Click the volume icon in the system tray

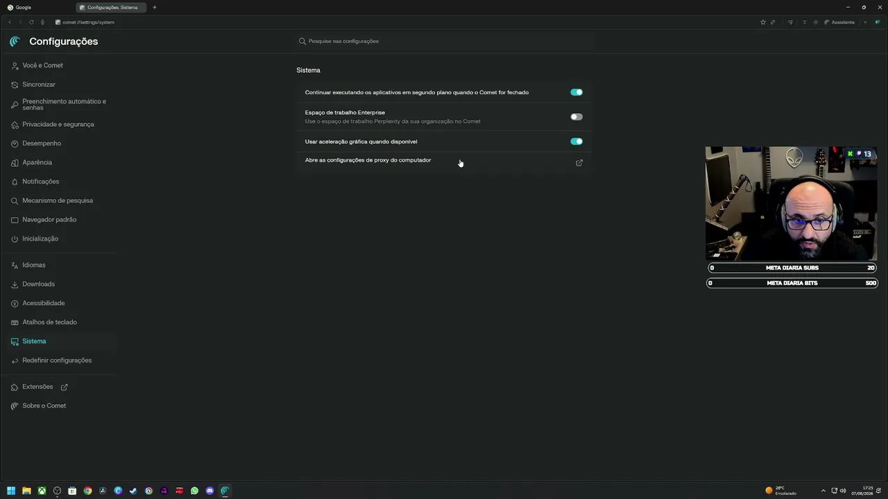click(x=843, y=491)
